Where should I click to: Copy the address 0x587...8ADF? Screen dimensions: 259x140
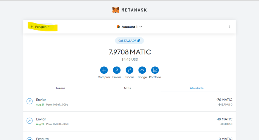point(129,41)
